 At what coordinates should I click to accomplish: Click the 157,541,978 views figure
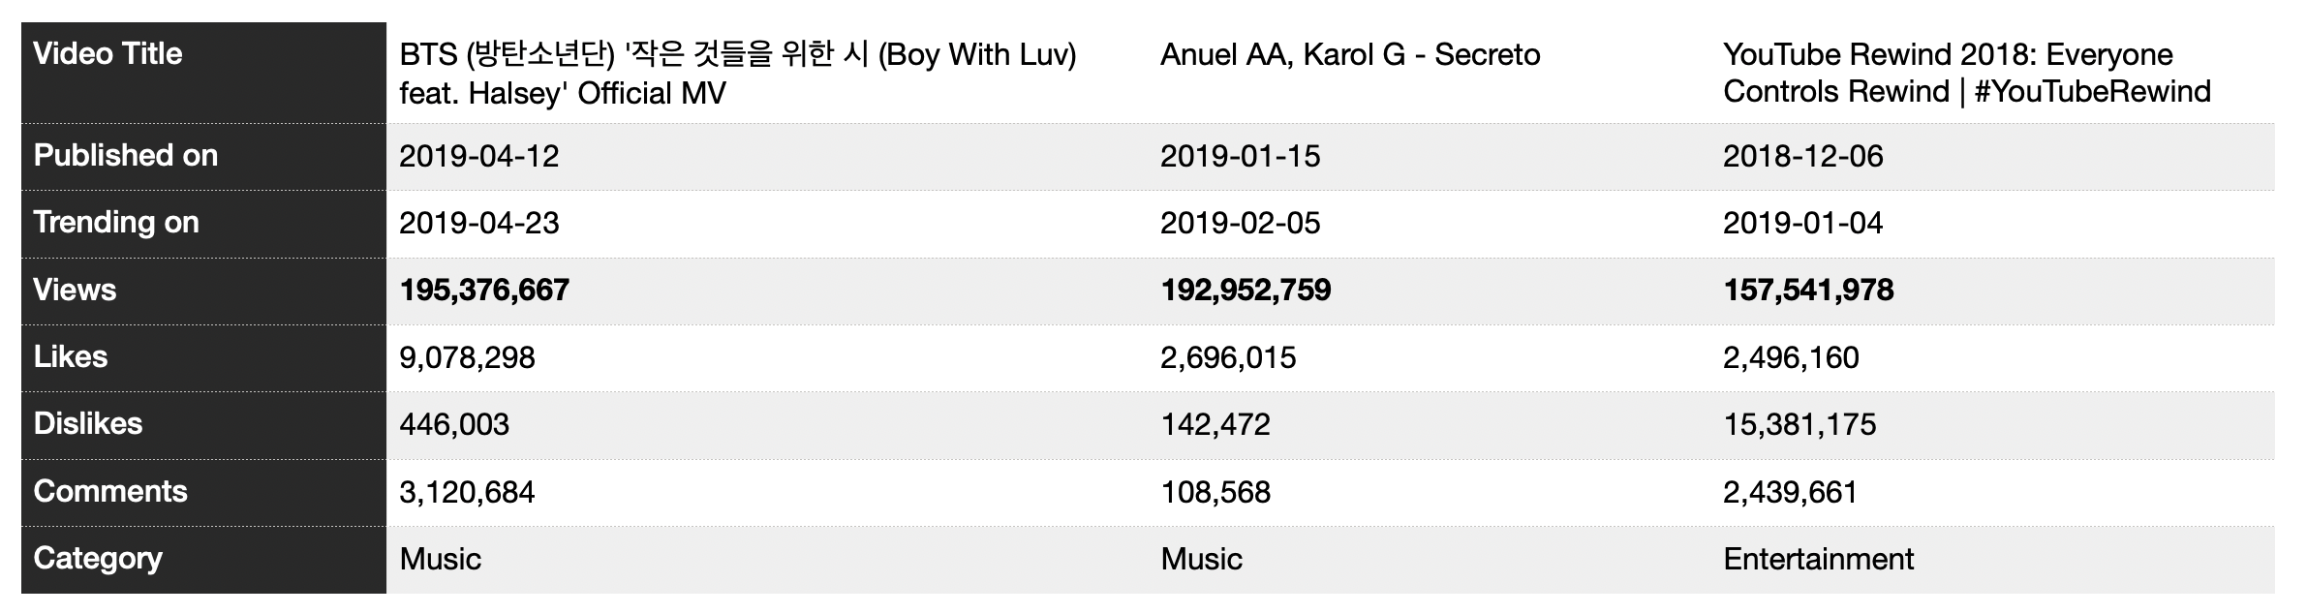[1808, 291]
